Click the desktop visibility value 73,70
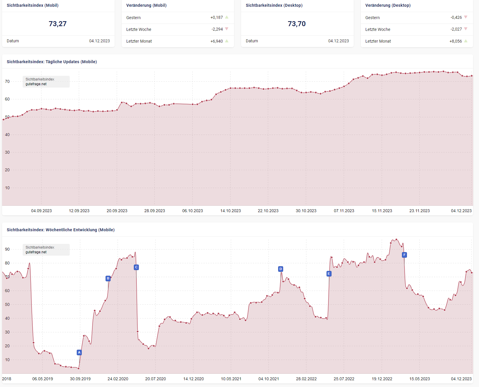The height and width of the screenshot is (387, 479). tap(297, 24)
